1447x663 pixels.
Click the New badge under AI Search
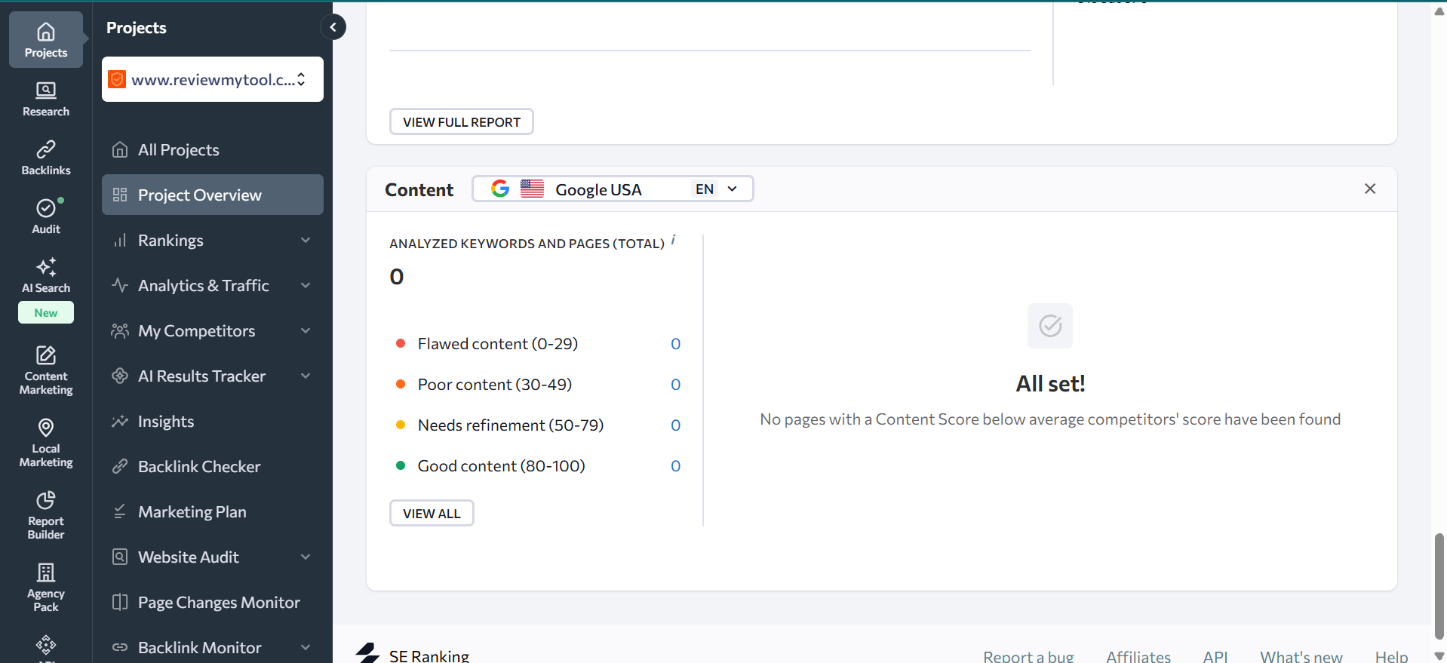tap(46, 312)
